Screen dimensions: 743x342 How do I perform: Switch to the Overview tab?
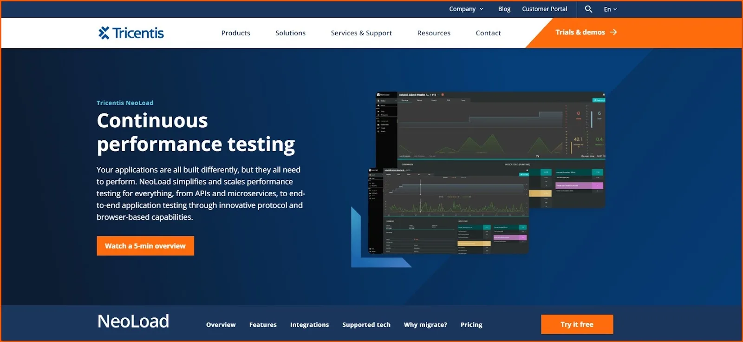pos(221,325)
